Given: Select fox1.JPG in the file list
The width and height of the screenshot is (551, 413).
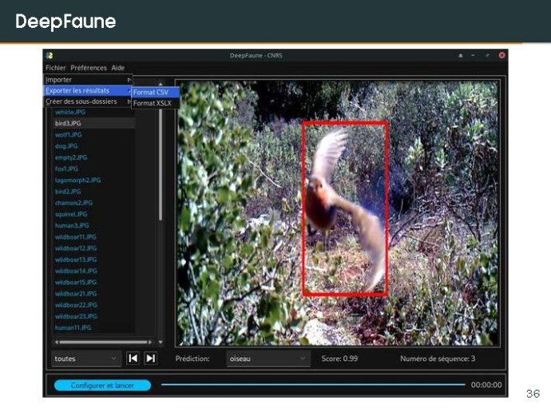Looking at the screenshot, I should [66, 169].
